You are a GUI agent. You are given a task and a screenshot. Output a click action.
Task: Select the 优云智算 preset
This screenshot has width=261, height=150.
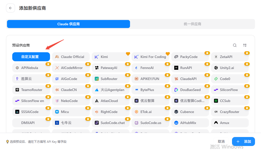coord(150,101)
